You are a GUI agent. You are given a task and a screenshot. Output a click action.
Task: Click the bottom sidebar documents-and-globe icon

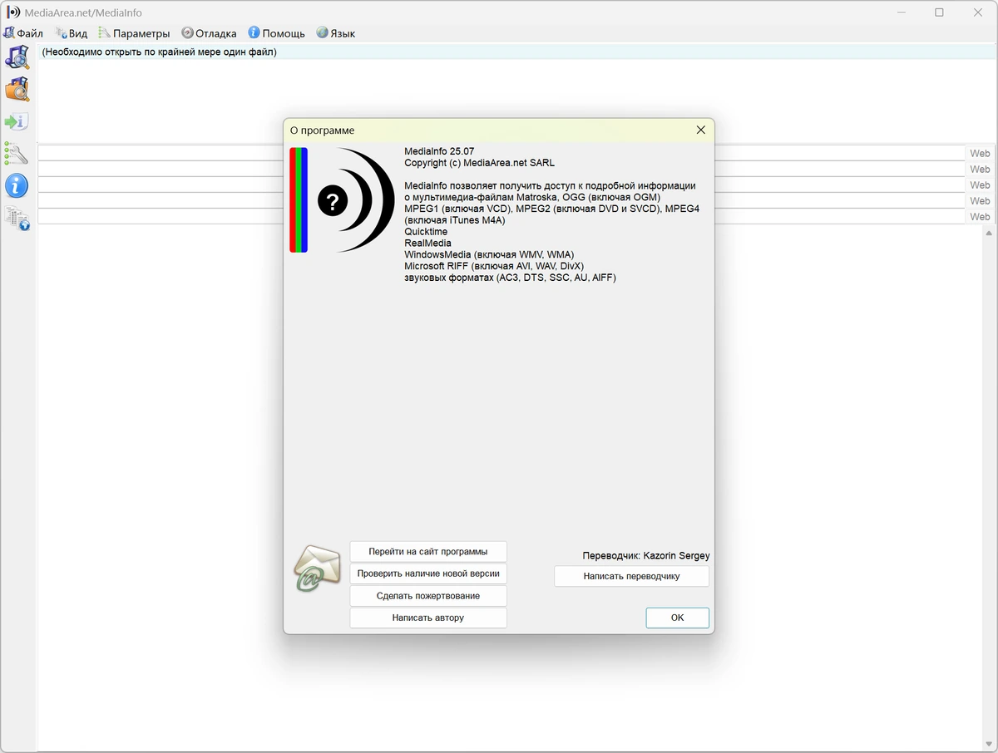[x=17, y=217]
